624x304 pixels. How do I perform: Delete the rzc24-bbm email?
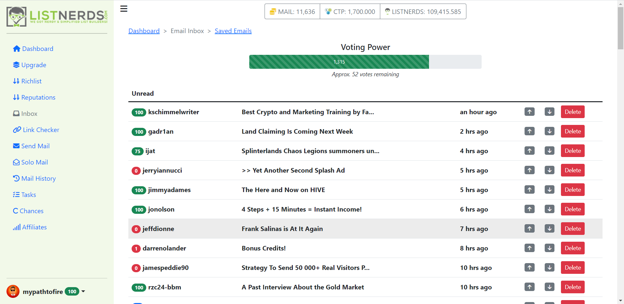[x=573, y=287]
